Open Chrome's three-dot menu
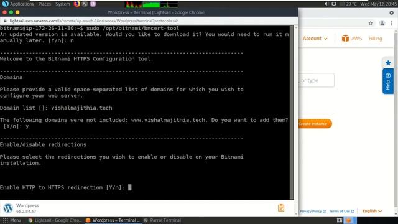This screenshot has width=398, height=224. 392,23
